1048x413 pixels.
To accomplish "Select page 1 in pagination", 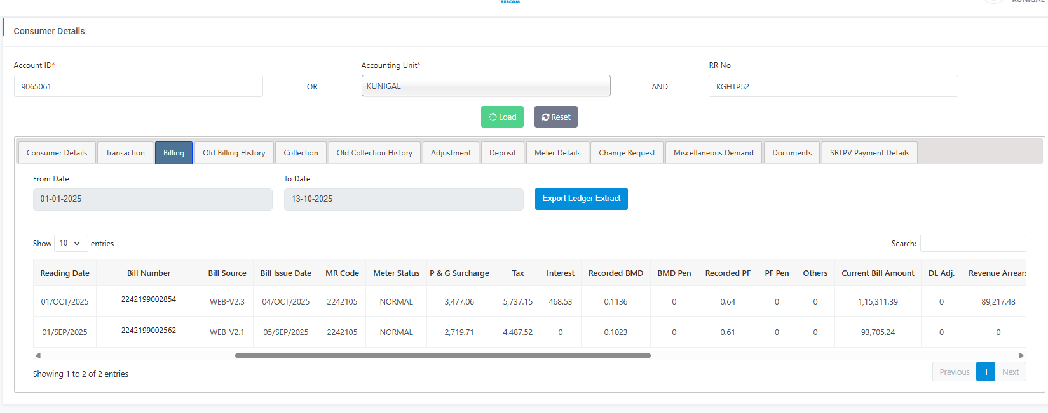I will (985, 372).
